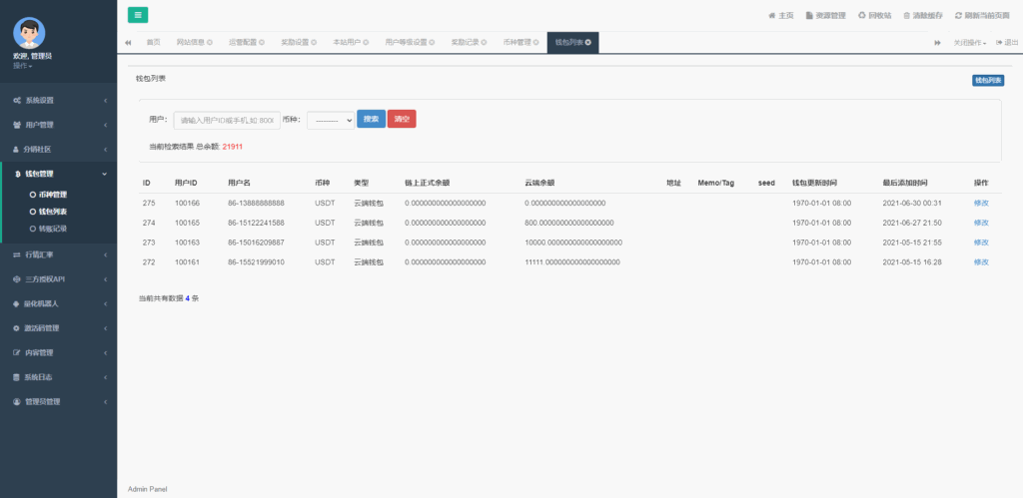This screenshot has width=1023, height=498.
Task: Click the green hamburger menu toggle
Action: coord(138,15)
